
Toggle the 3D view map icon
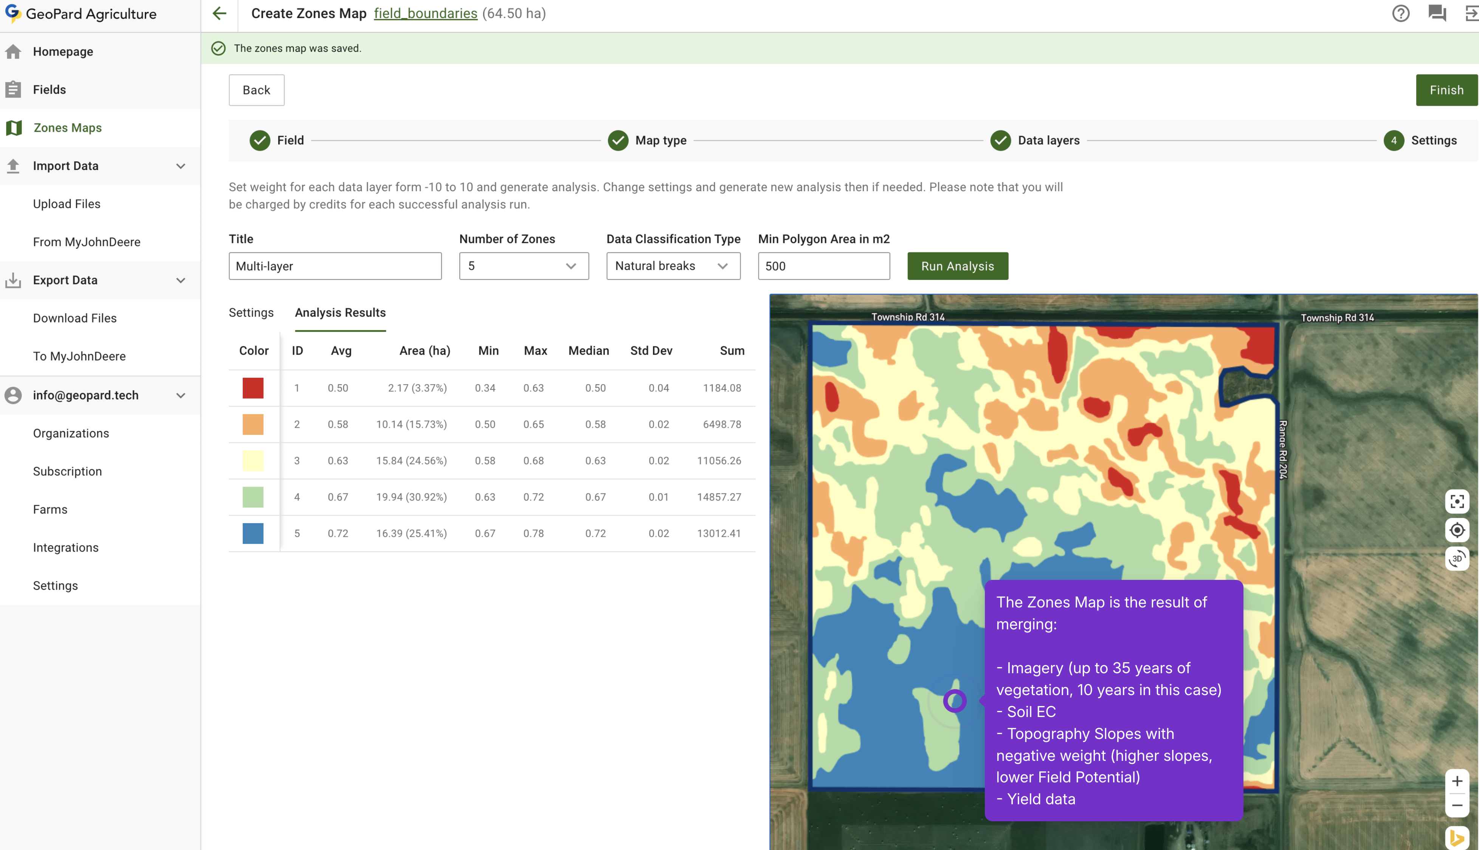(1457, 559)
